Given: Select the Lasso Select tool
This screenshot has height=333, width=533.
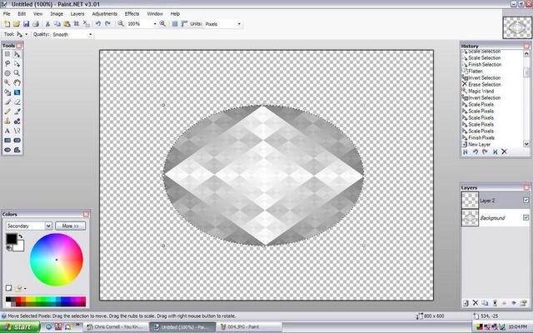Looking at the screenshot, I should (7, 64).
